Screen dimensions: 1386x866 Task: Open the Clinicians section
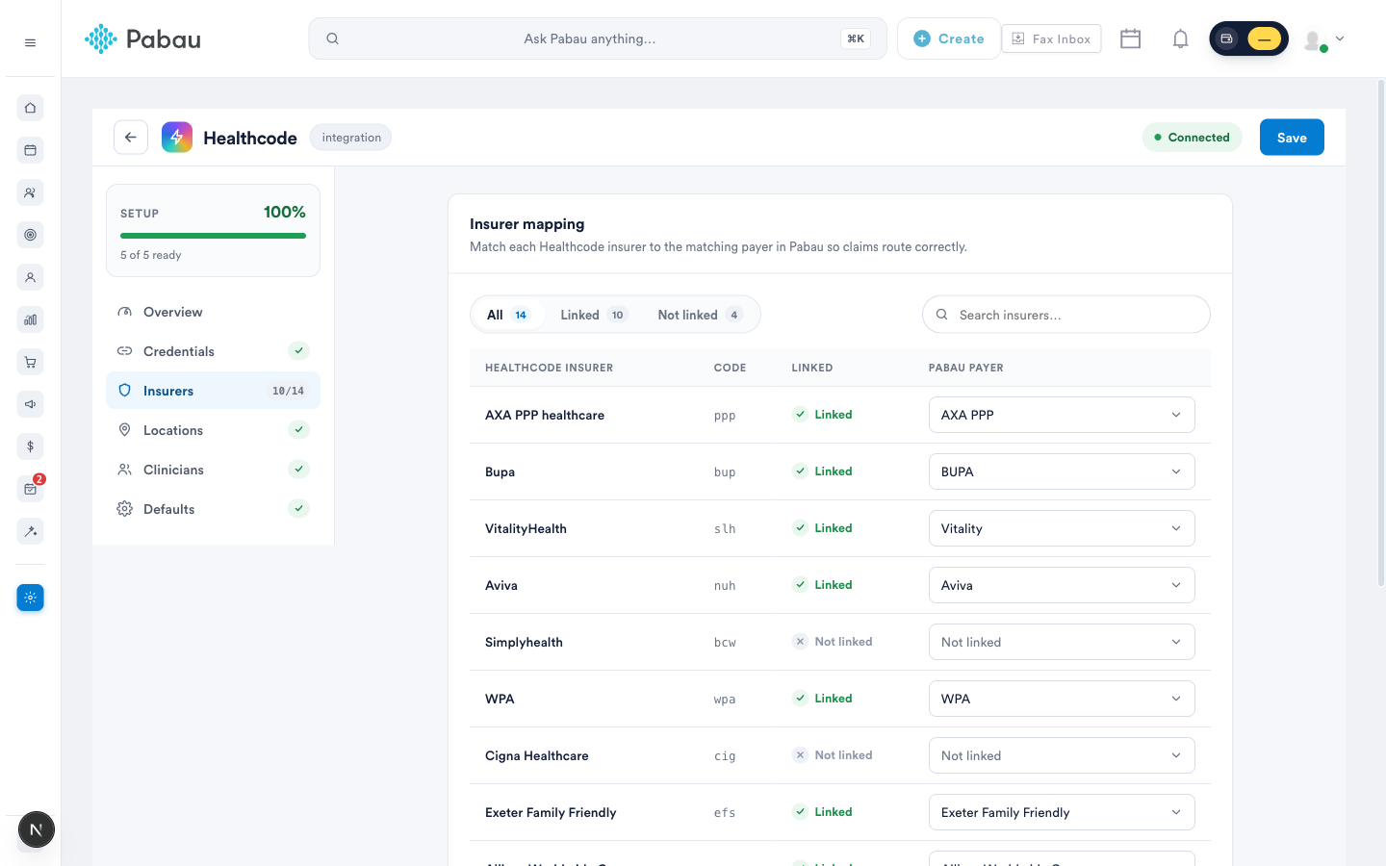coord(213,470)
